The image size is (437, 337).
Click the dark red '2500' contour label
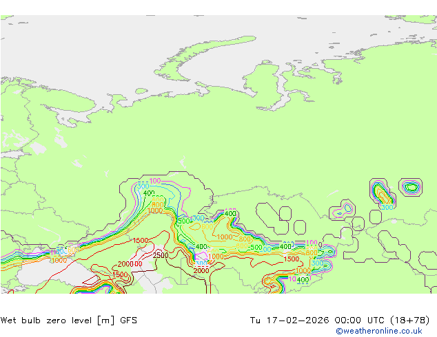click(x=161, y=255)
